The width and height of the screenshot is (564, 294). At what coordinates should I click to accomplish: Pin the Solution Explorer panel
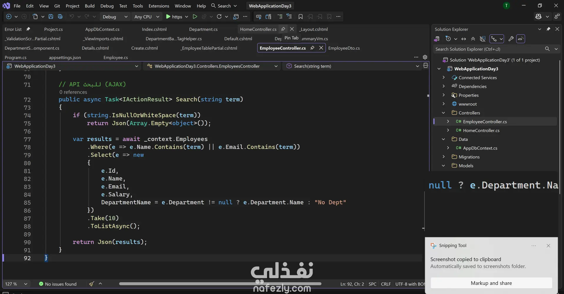click(x=548, y=29)
